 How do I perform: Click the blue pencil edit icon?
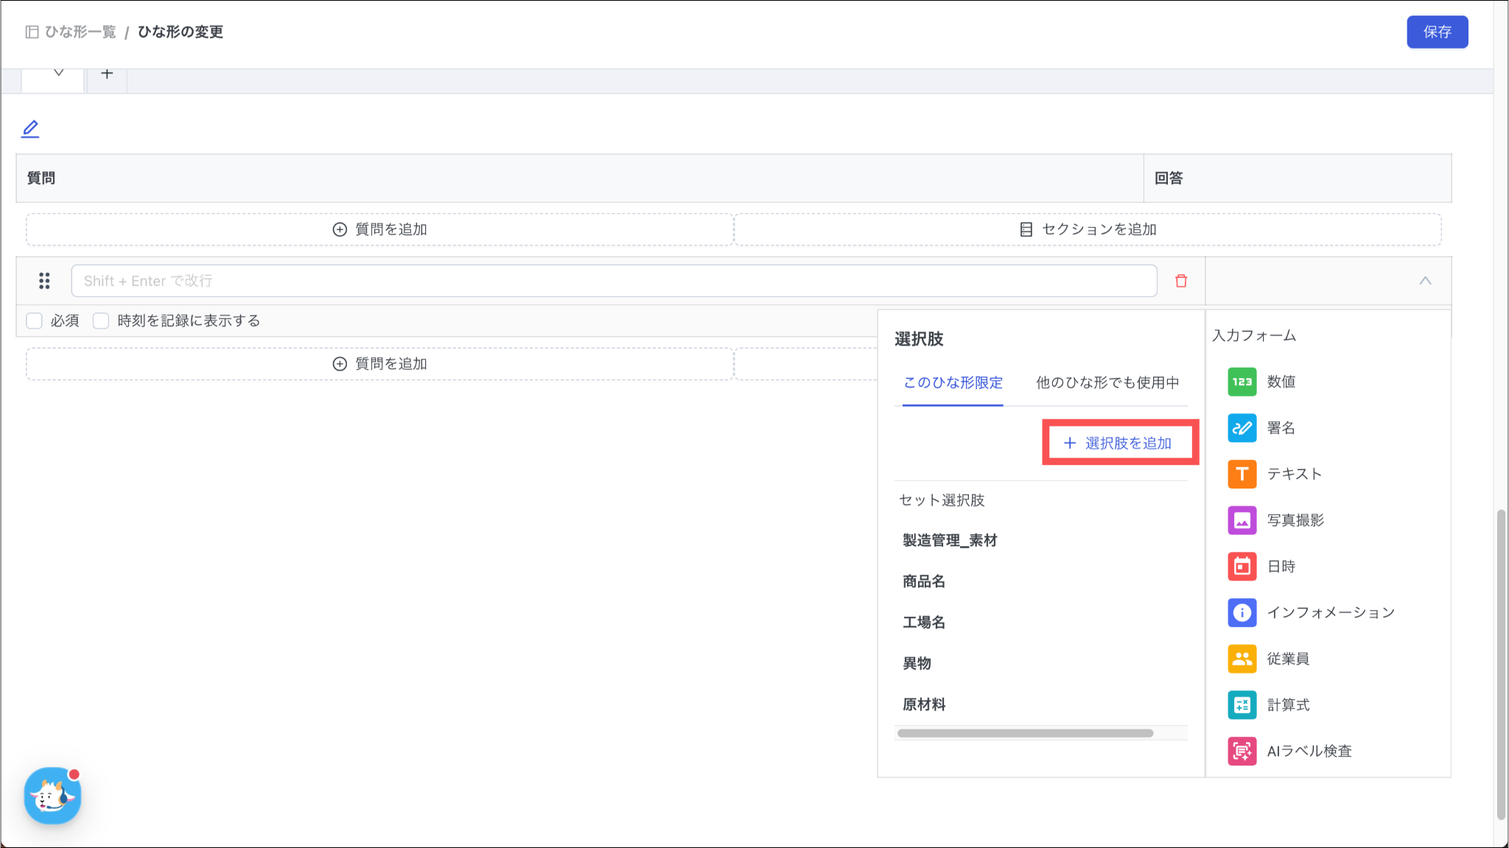tap(30, 129)
